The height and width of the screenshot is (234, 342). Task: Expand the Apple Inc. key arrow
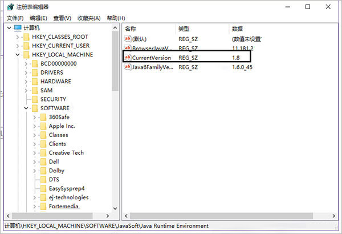pyautogui.click(x=34, y=126)
